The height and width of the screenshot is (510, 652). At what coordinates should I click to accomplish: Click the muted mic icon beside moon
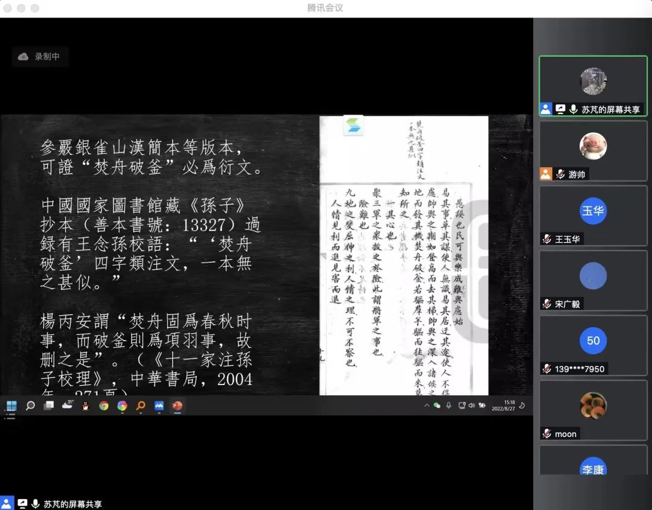[547, 434]
